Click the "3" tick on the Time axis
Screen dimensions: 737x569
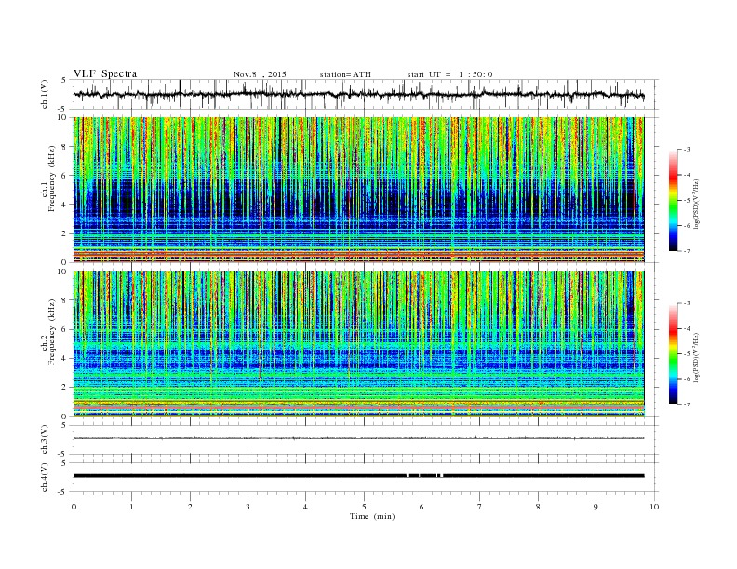click(248, 507)
